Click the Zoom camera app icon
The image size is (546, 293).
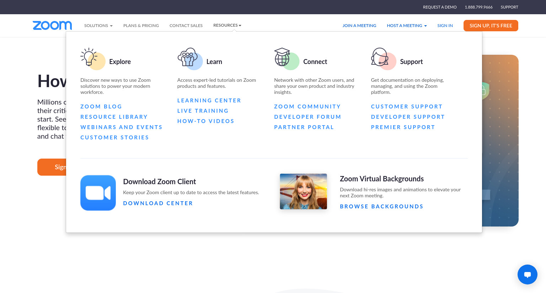98,193
